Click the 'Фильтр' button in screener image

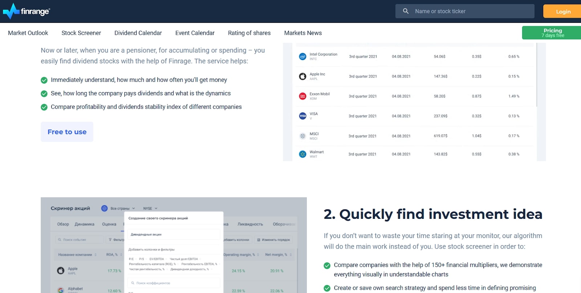pyautogui.click(x=115, y=240)
